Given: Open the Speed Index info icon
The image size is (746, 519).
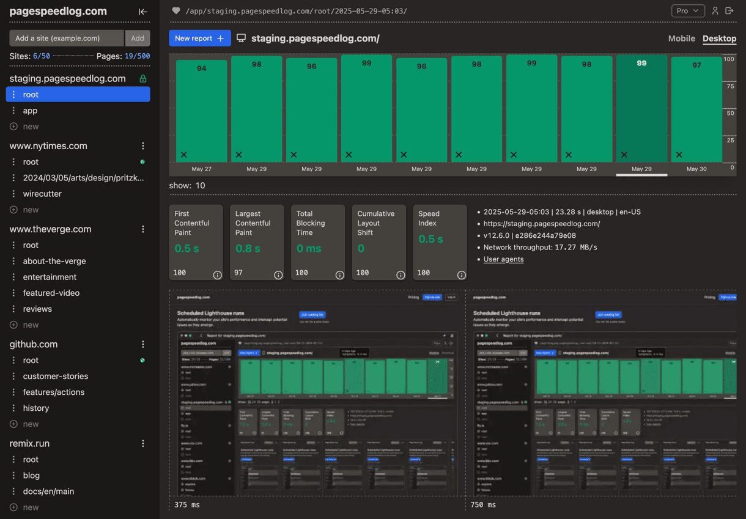Looking at the screenshot, I should pyautogui.click(x=461, y=275).
